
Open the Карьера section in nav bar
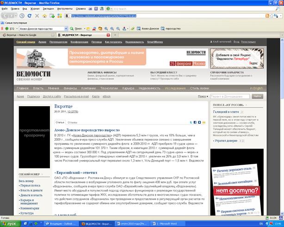128,88
